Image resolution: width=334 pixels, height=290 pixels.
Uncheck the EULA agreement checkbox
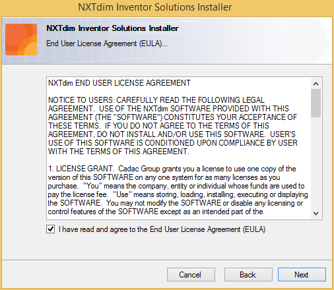[51, 229]
